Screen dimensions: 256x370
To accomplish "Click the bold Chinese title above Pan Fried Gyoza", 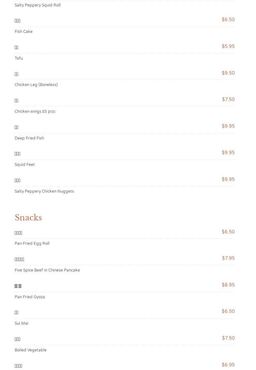I will tap(18, 286).
